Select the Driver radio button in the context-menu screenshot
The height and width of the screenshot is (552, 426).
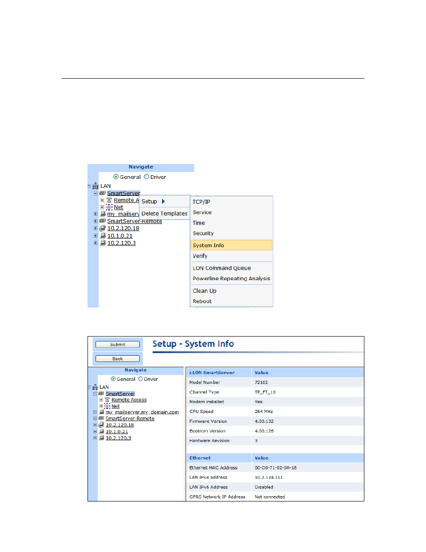tap(146, 177)
